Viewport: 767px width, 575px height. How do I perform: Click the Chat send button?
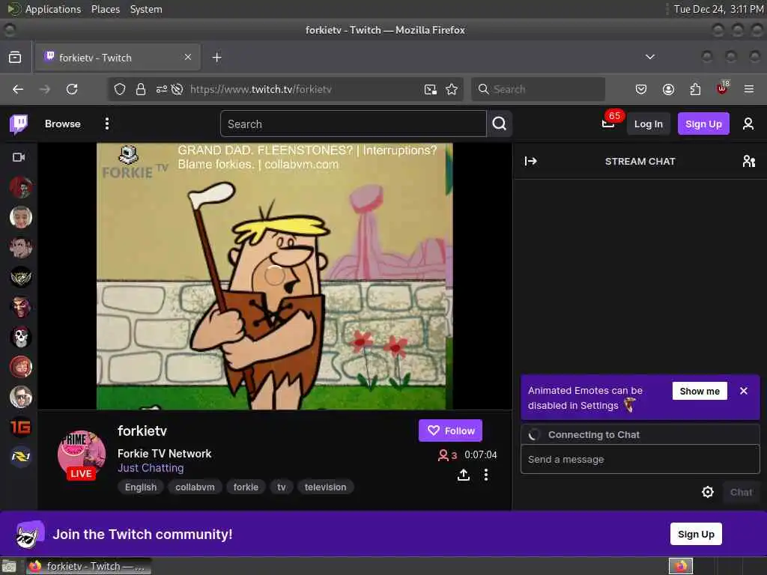click(741, 492)
